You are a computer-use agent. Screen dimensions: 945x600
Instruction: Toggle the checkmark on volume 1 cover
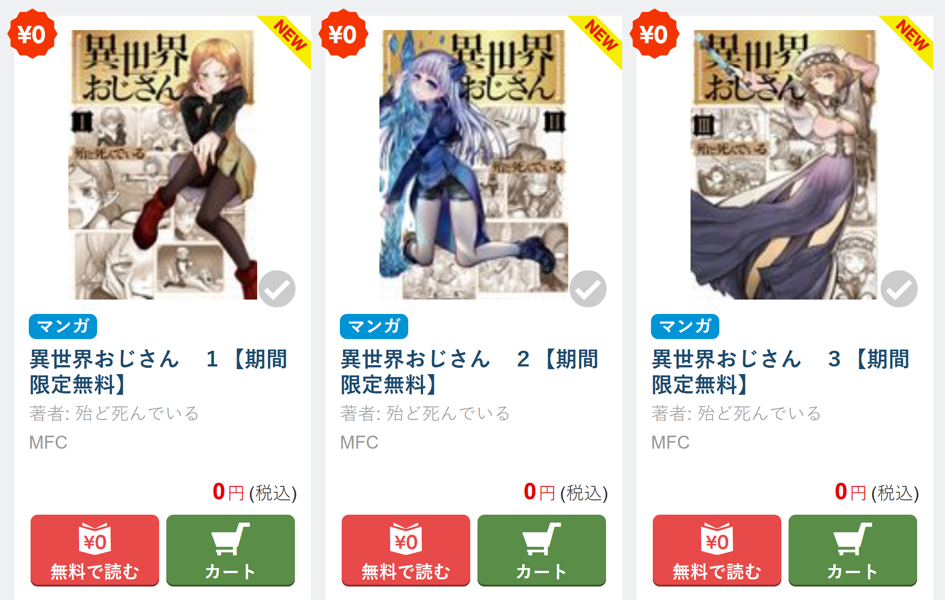pos(277,289)
